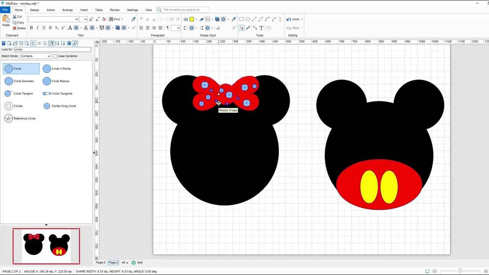Shrink the font size
Image resolution: width=489 pixels, height=275 pixels.
pos(97,19)
